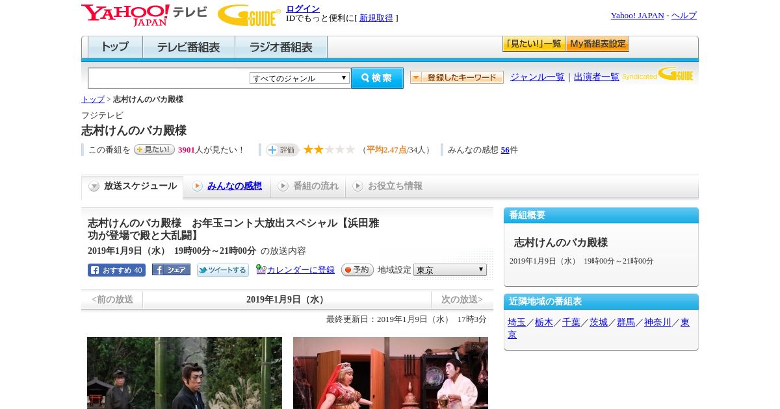
Task: Open the 評価 rating plus button
Action: (282, 150)
